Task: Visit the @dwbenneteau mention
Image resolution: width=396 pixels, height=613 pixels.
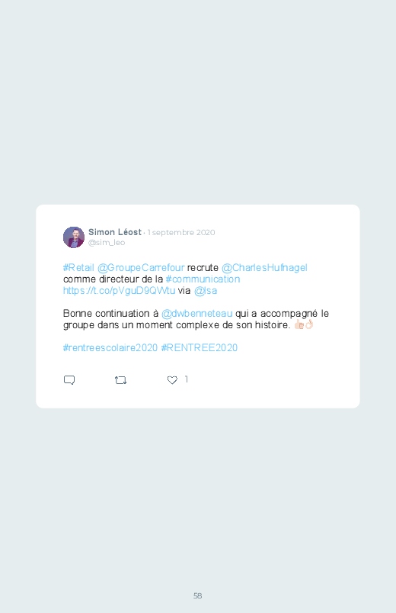Action: (197, 314)
